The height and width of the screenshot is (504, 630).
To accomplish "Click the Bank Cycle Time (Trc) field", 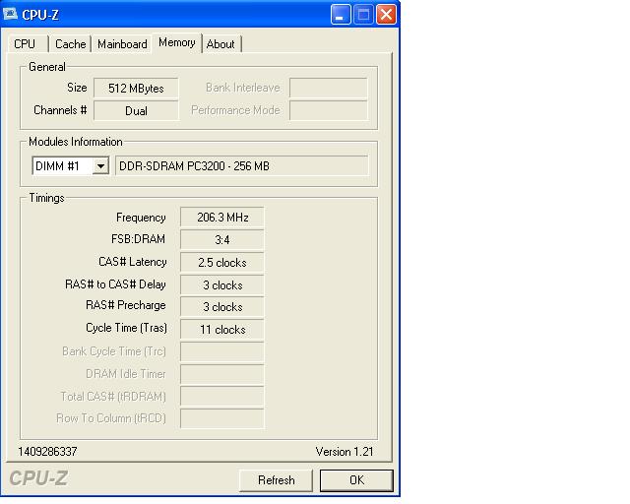I will [222, 351].
